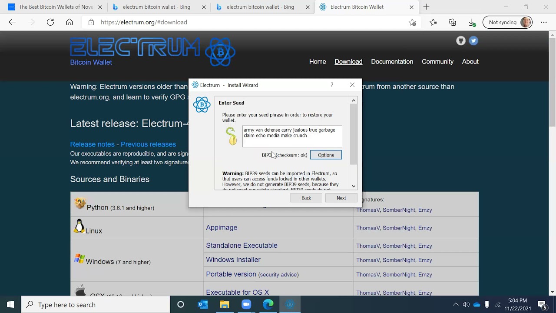
Task: Open SomberNight signature in Windows Installer row
Action: click(x=399, y=260)
